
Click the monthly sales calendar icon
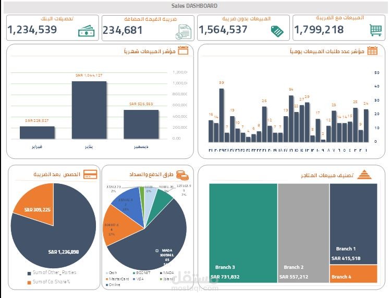pos(184,51)
